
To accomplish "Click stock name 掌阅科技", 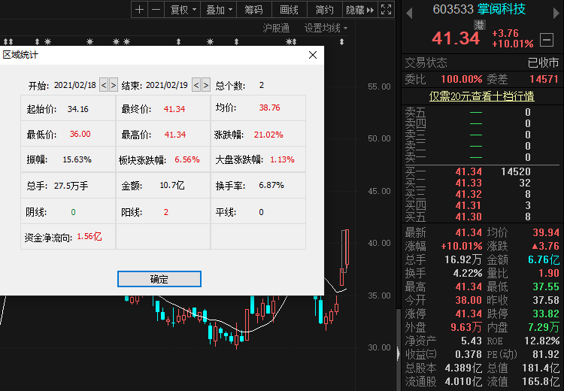I will tap(502, 9).
